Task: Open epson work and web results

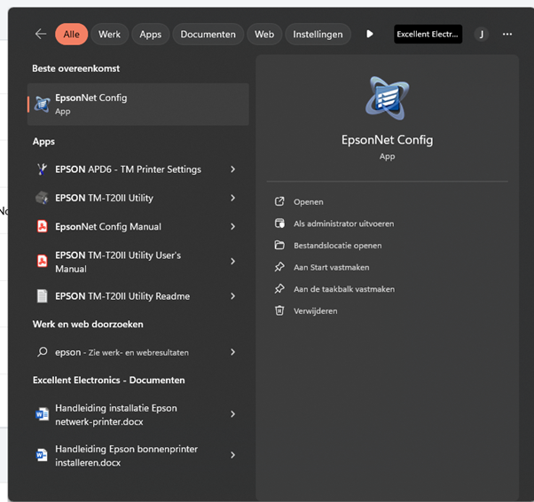Action: click(122, 352)
